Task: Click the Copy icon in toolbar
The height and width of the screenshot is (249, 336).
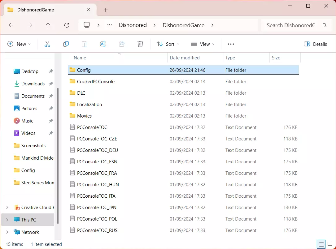Action: (x=66, y=44)
